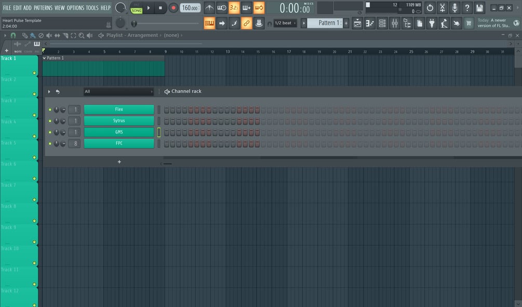
Task: Toggle auto-scrolling arrow button
Action: pyautogui.click(x=222, y=23)
